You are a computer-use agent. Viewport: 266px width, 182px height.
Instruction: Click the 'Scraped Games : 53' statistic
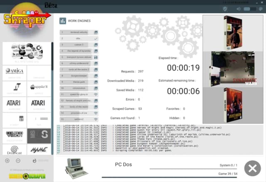click(127, 109)
